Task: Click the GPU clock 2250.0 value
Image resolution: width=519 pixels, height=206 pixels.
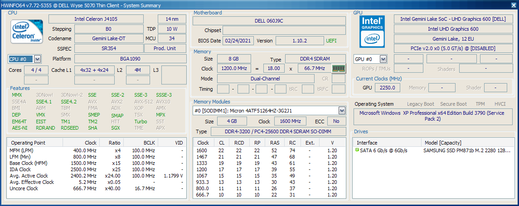Action: click(x=387, y=88)
